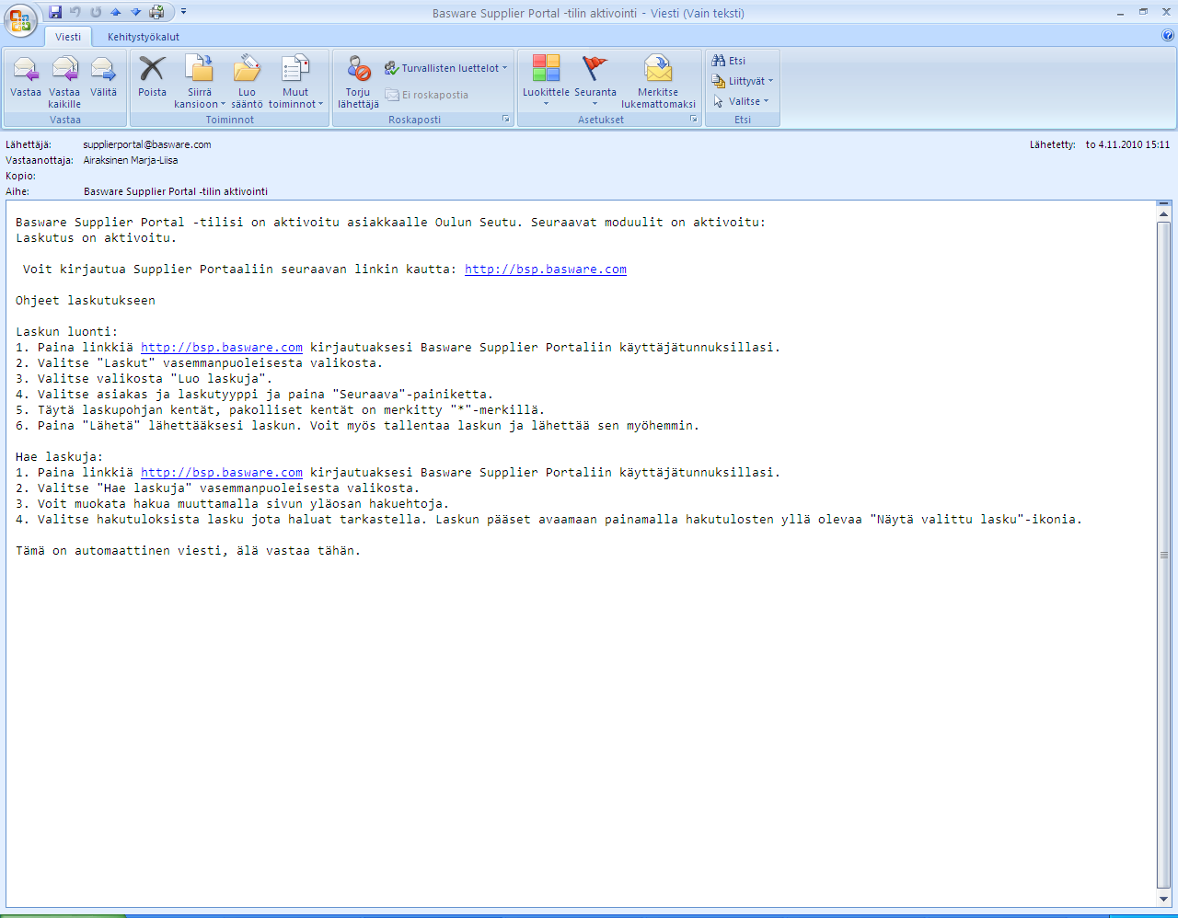The image size is (1178, 918).
Task: Open Turvallisten luettelot dropdown
Action: [445, 68]
